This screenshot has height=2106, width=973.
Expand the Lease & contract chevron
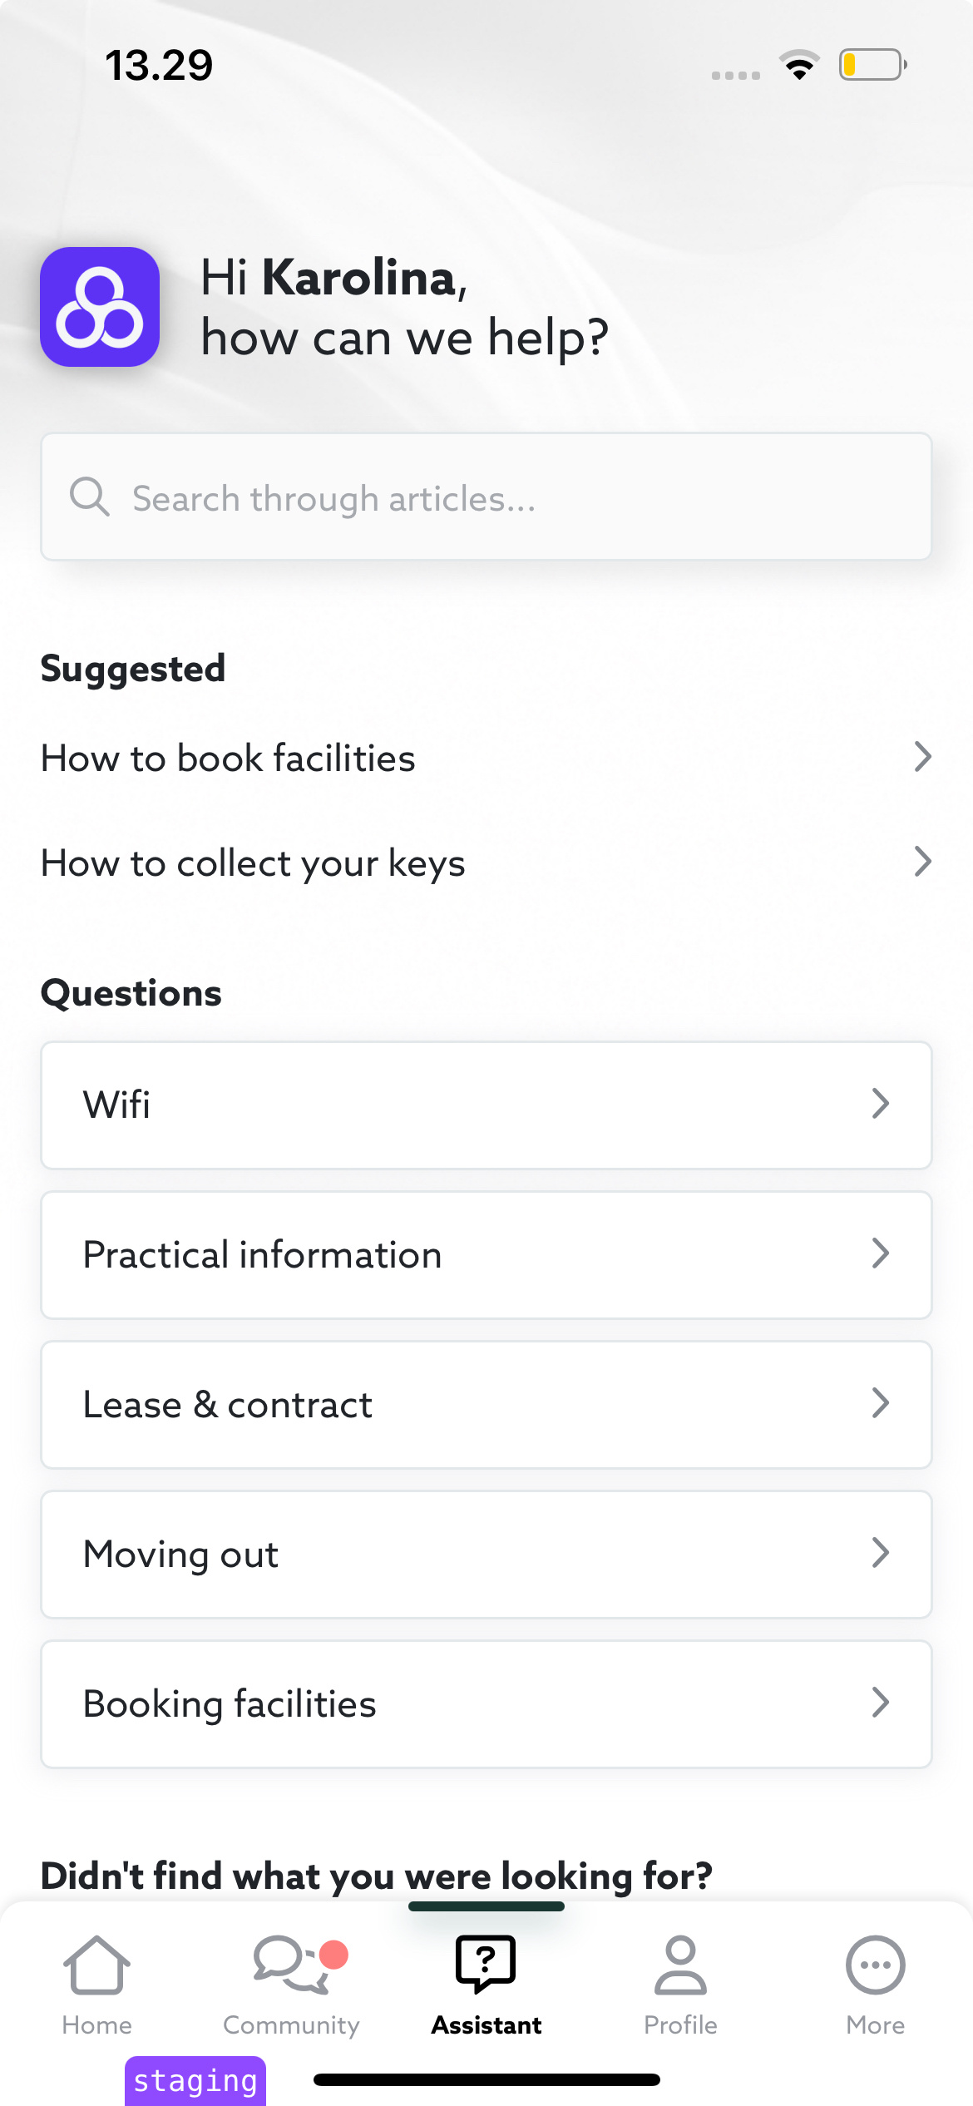(881, 1403)
